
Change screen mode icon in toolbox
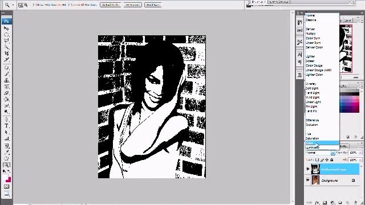(6, 194)
